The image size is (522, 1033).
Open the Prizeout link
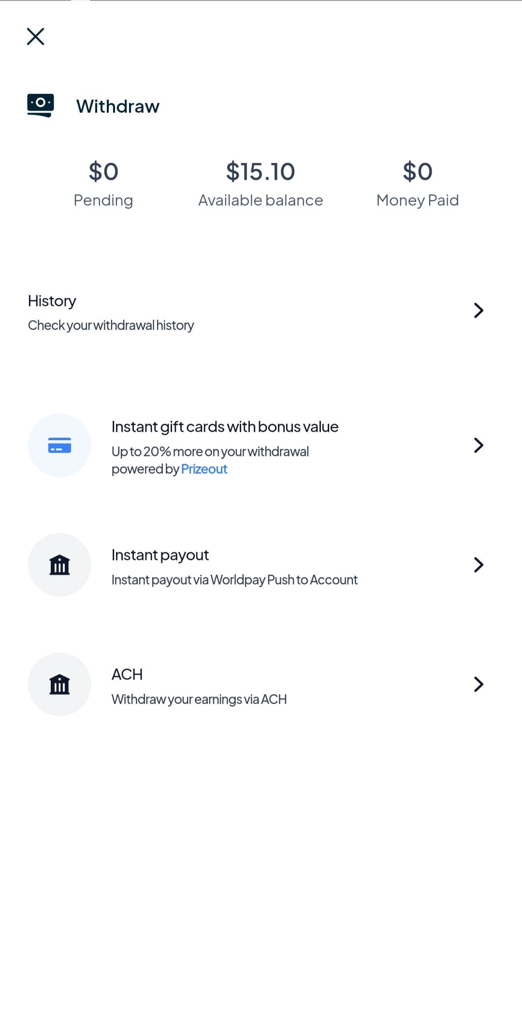(x=204, y=469)
